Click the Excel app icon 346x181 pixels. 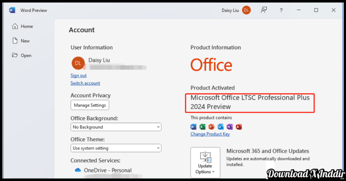point(202,127)
